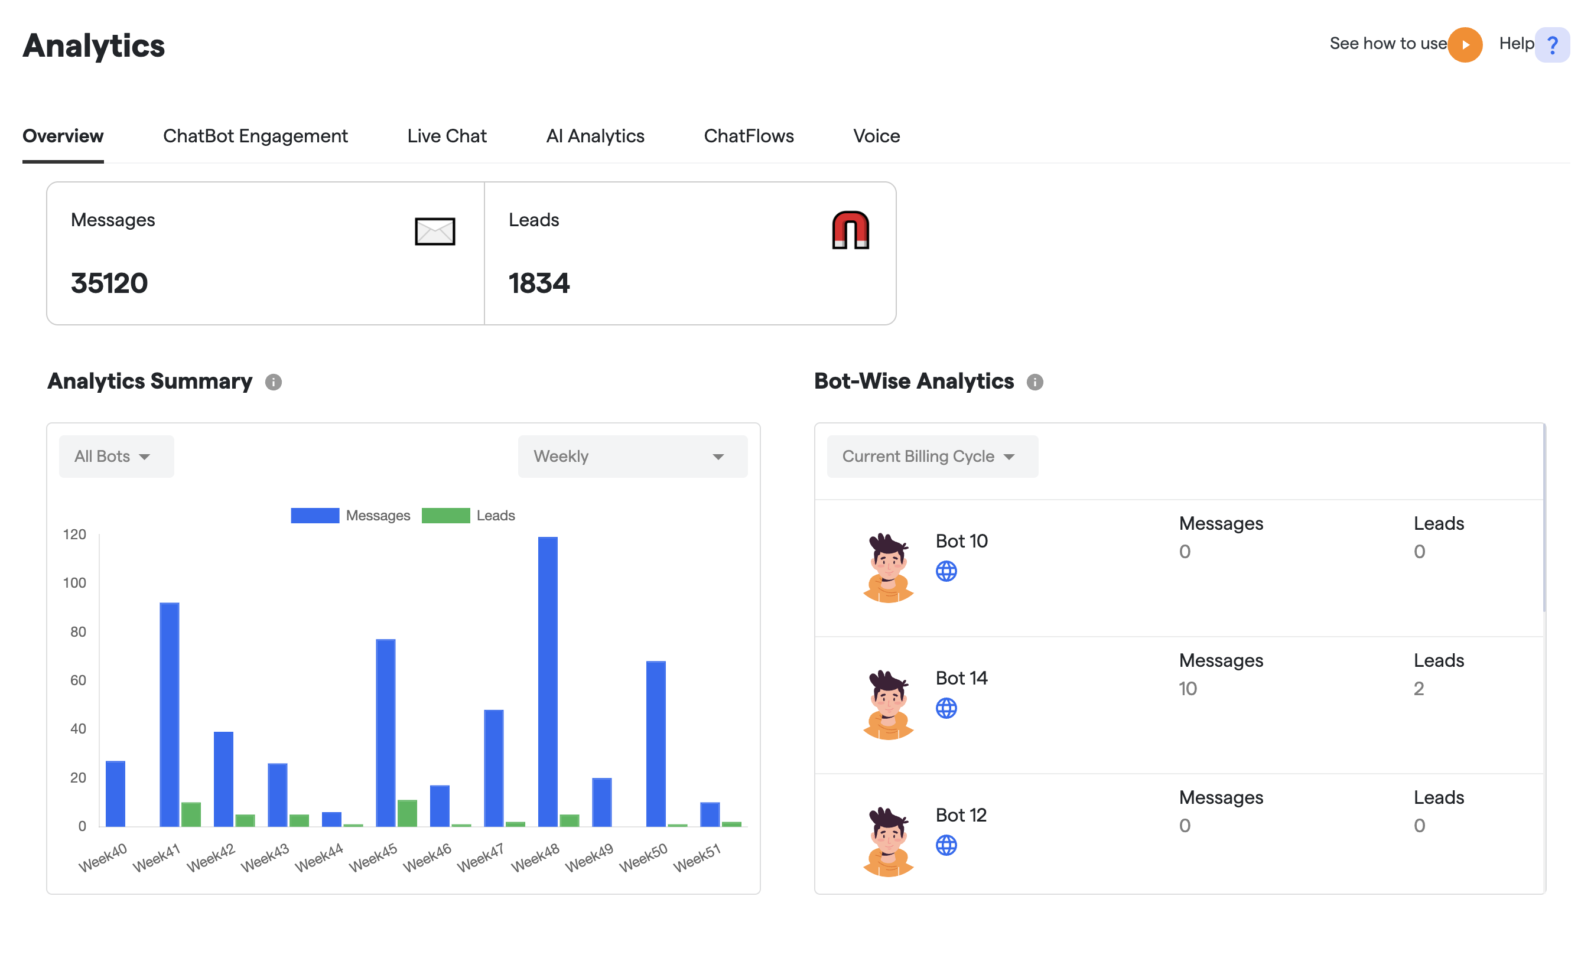1594x958 pixels.
Task: Click the Messages envelope icon
Action: tap(434, 231)
